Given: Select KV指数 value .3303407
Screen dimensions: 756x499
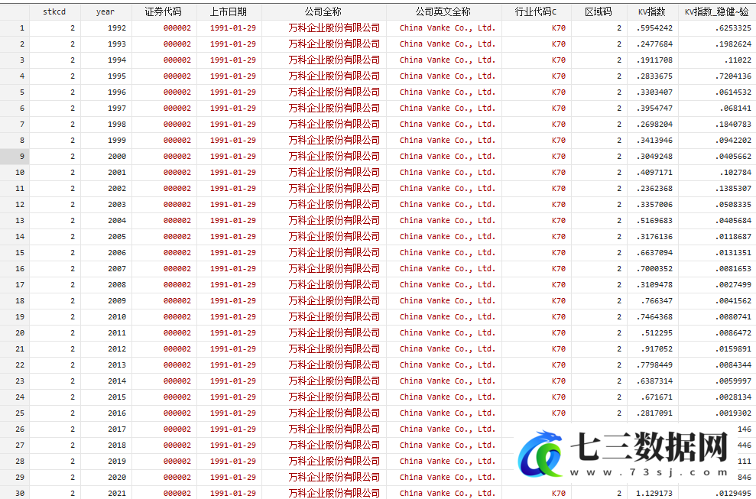Looking at the screenshot, I should (654, 92).
